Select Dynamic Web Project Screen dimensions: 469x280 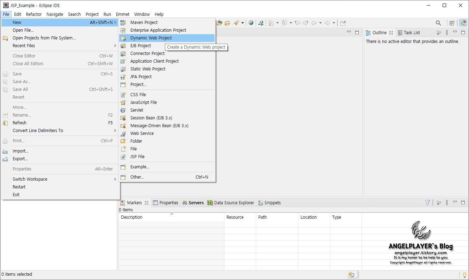point(167,38)
